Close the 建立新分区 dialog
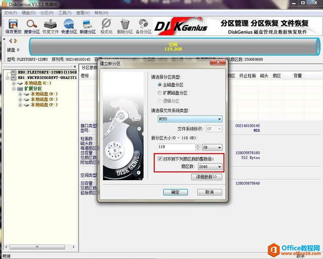323x259 pixels. coord(218,62)
